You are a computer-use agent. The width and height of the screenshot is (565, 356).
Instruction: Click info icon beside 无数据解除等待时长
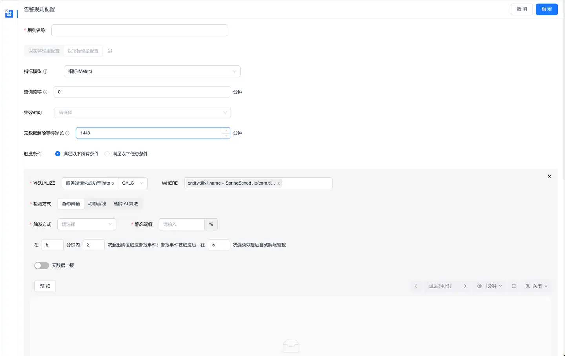tap(67, 133)
